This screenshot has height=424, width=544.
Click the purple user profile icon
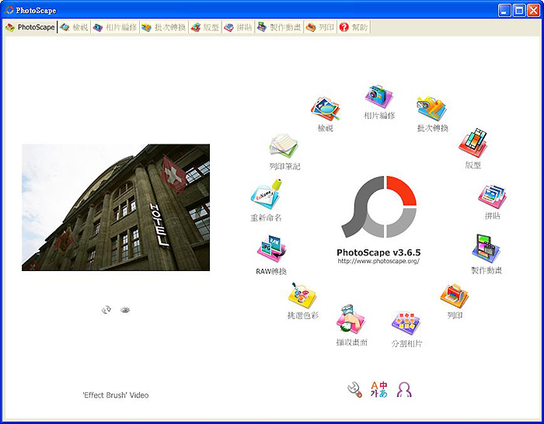[x=404, y=389]
